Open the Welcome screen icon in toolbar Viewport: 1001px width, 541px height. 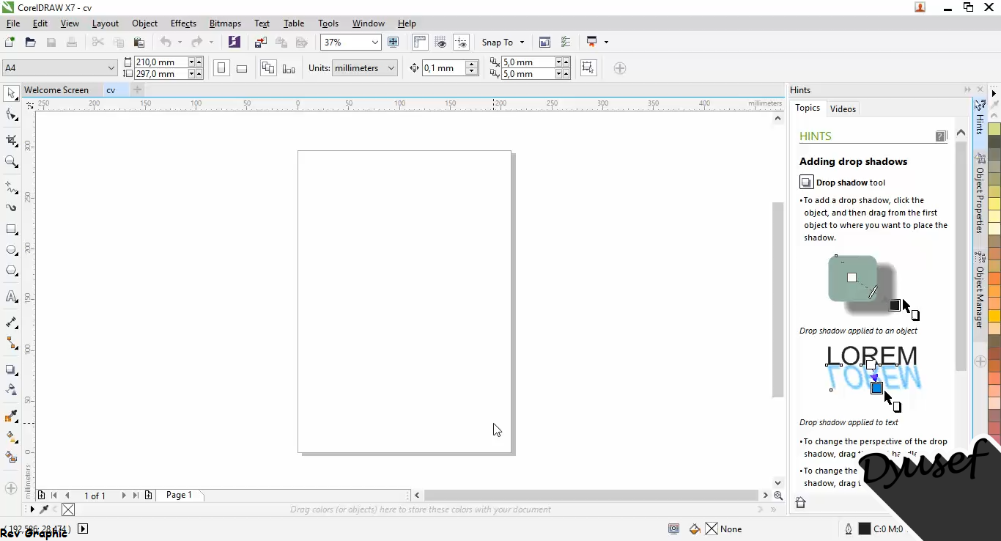(544, 43)
